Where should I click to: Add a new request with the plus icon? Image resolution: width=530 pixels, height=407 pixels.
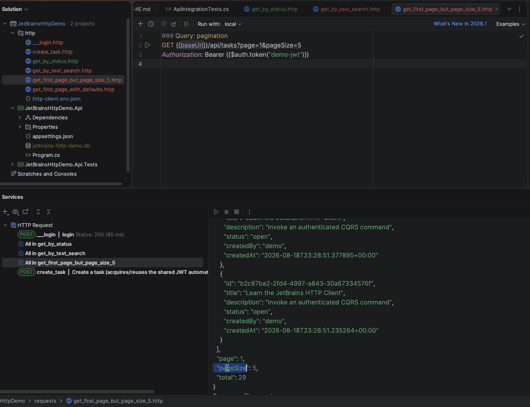click(x=141, y=24)
